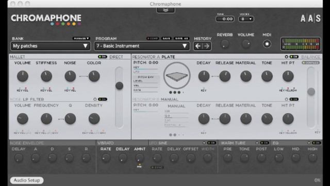Viewport: 330px width, 186px height.
Task: Click the Chromaphone logo
Action: [x=46, y=20]
